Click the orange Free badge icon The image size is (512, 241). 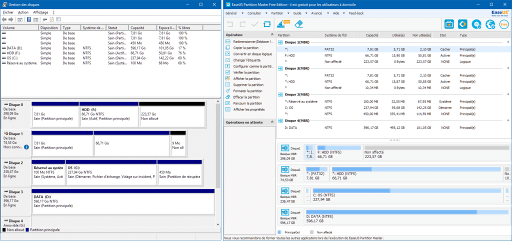pos(504,24)
